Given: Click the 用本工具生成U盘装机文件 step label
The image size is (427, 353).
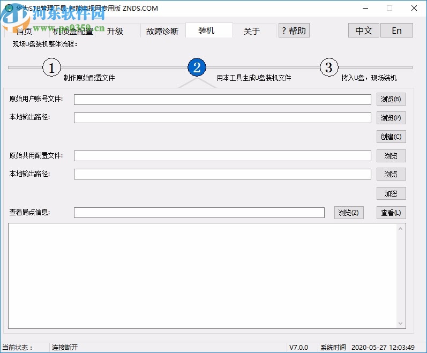Looking at the screenshot, I should click(254, 78).
